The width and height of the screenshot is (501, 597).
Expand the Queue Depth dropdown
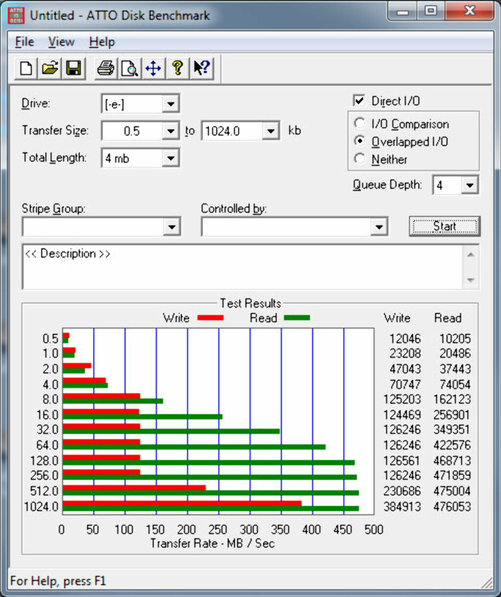pyautogui.click(x=470, y=185)
